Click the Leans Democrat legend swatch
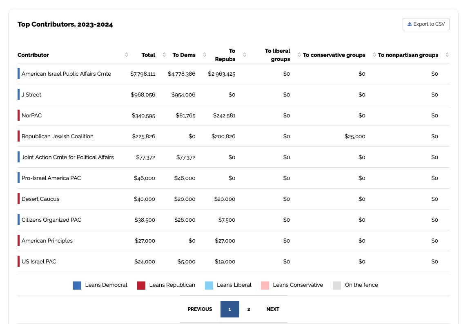 [77, 285]
